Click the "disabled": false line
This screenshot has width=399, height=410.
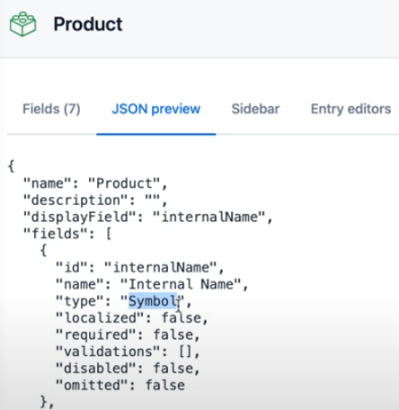[128, 368]
